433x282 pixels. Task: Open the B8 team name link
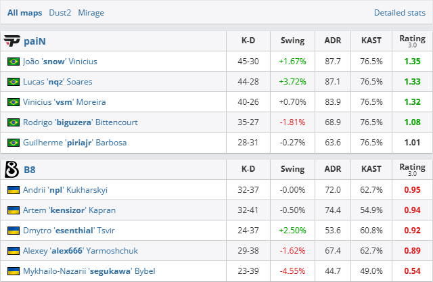tap(30, 170)
